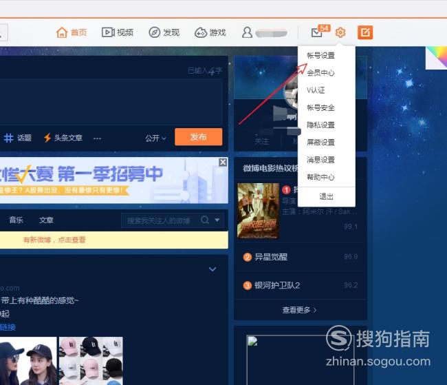Show more post options (three dots)

97,138
